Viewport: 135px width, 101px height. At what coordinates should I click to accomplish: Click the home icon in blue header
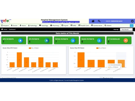click(93, 21)
